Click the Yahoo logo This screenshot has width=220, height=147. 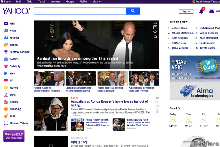click(16, 11)
